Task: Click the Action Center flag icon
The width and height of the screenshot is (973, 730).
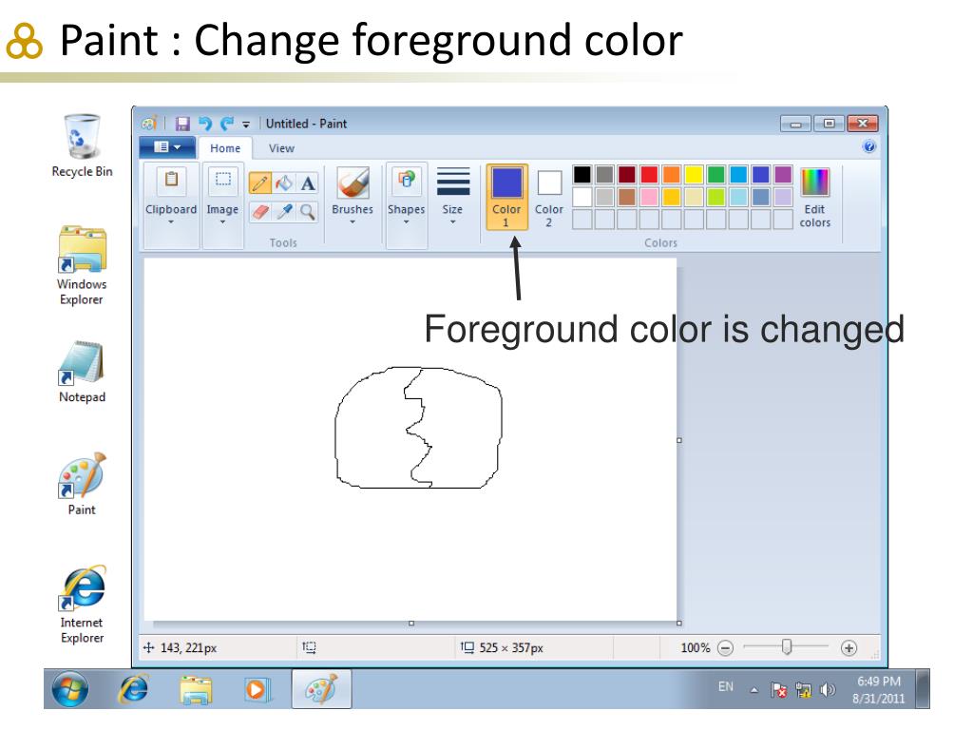Action: point(778,690)
